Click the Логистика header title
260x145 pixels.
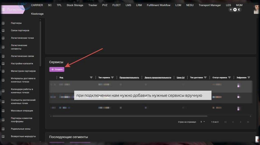coord(14,10)
